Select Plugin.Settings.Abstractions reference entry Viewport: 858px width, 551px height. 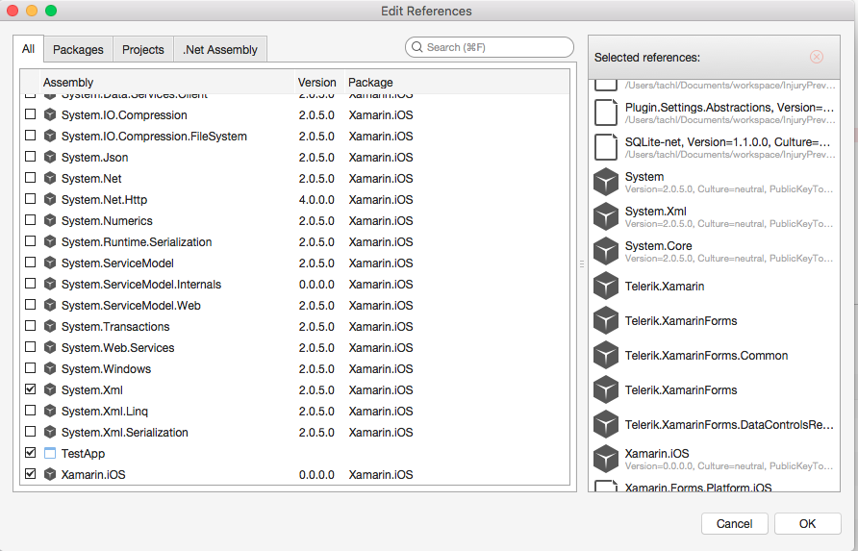[x=715, y=113]
